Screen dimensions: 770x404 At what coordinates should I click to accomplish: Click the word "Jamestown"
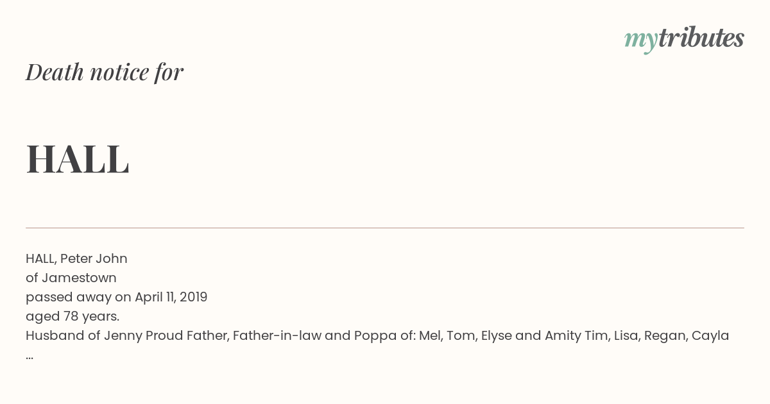pos(79,278)
